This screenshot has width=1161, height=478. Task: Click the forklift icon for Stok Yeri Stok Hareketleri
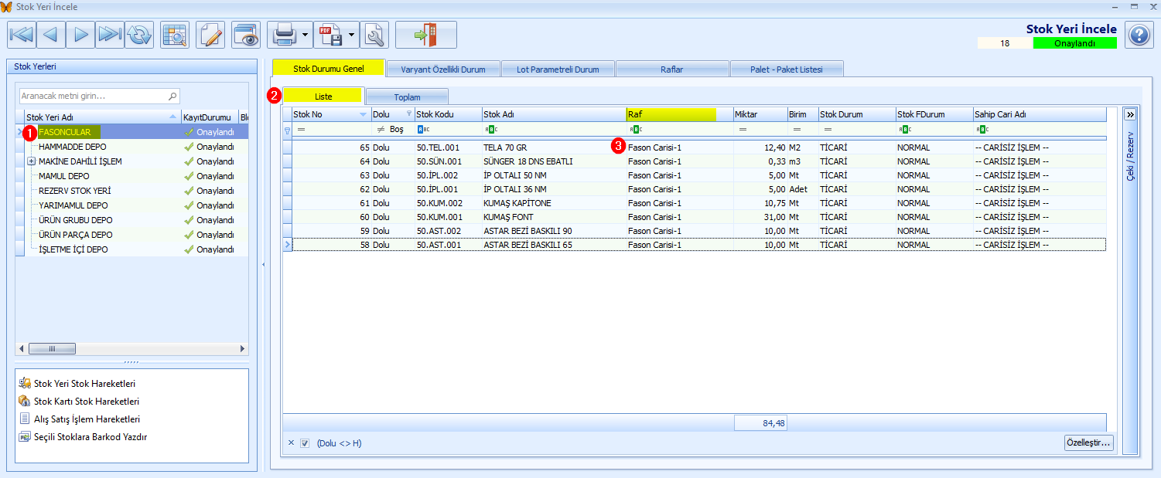coord(25,383)
